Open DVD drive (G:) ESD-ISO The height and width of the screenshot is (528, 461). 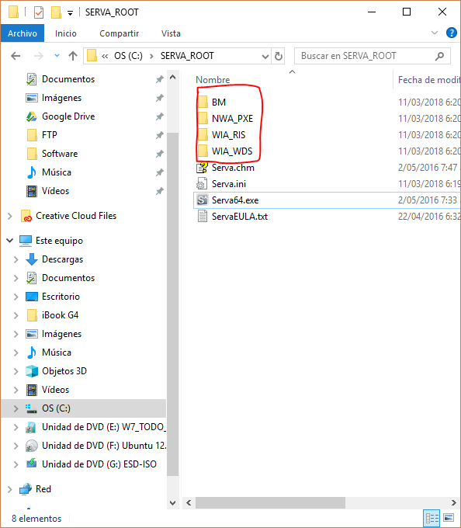tap(99, 464)
